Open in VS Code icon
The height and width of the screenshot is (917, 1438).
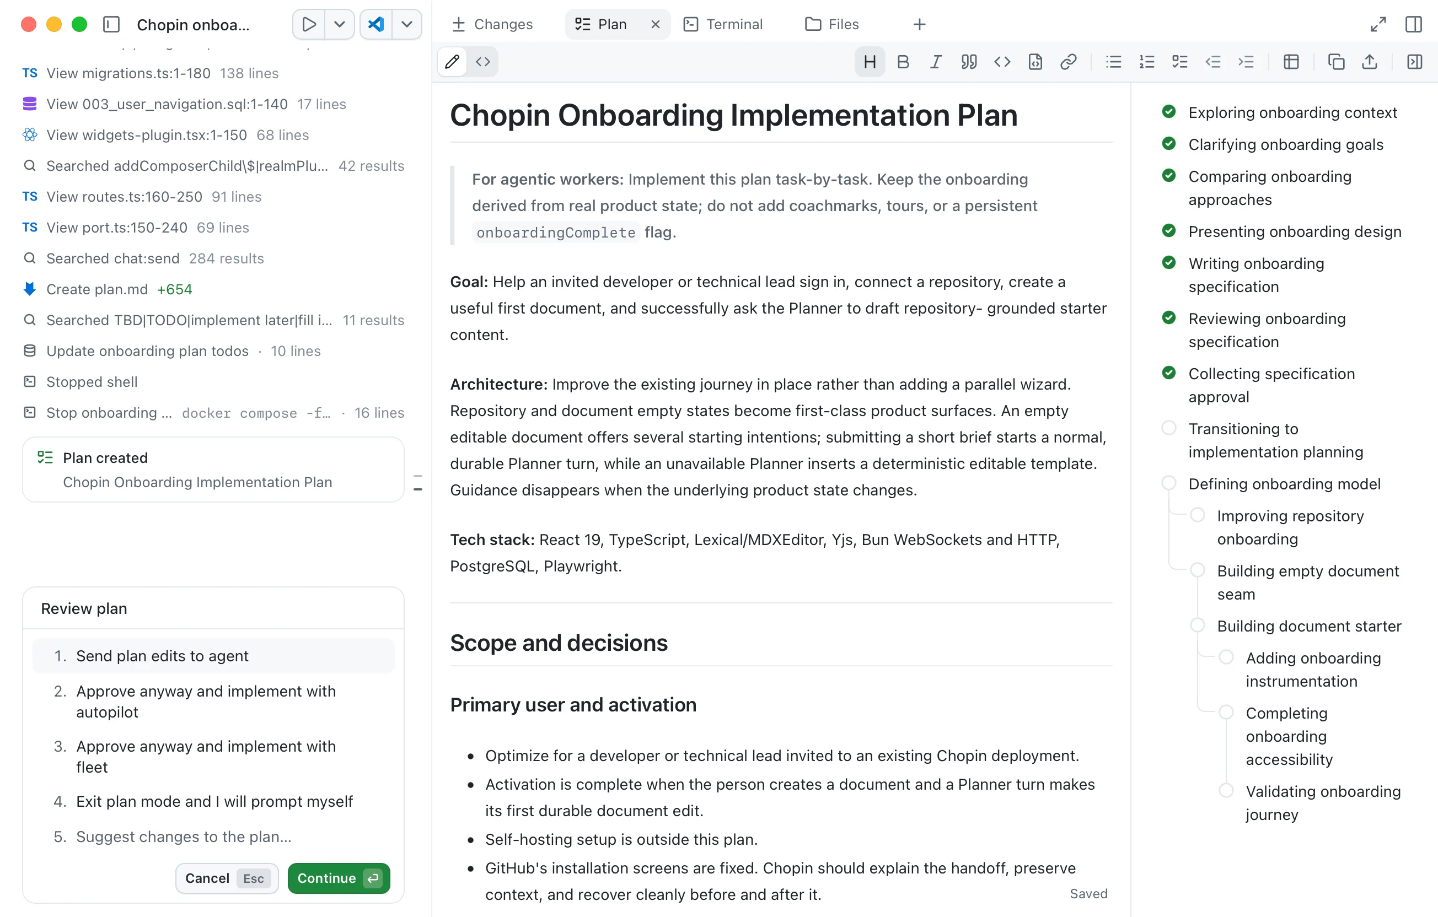click(x=376, y=24)
